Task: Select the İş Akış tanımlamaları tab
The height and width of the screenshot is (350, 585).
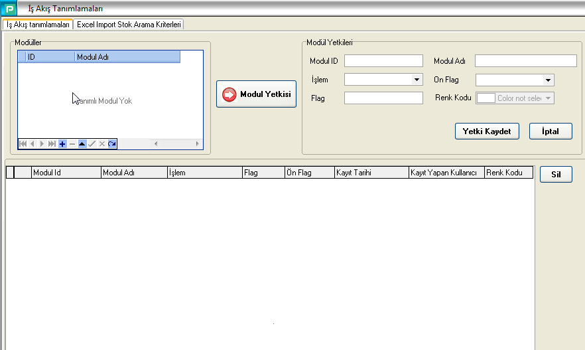Action: [38, 25]
